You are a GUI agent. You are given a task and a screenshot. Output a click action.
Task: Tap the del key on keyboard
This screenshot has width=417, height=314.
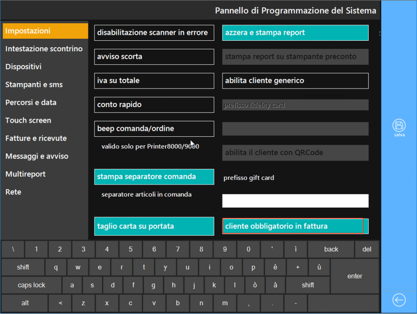pos(367,249)
